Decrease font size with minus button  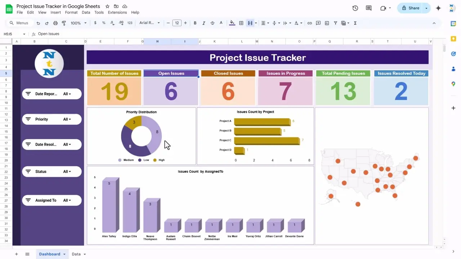point(168,23)
